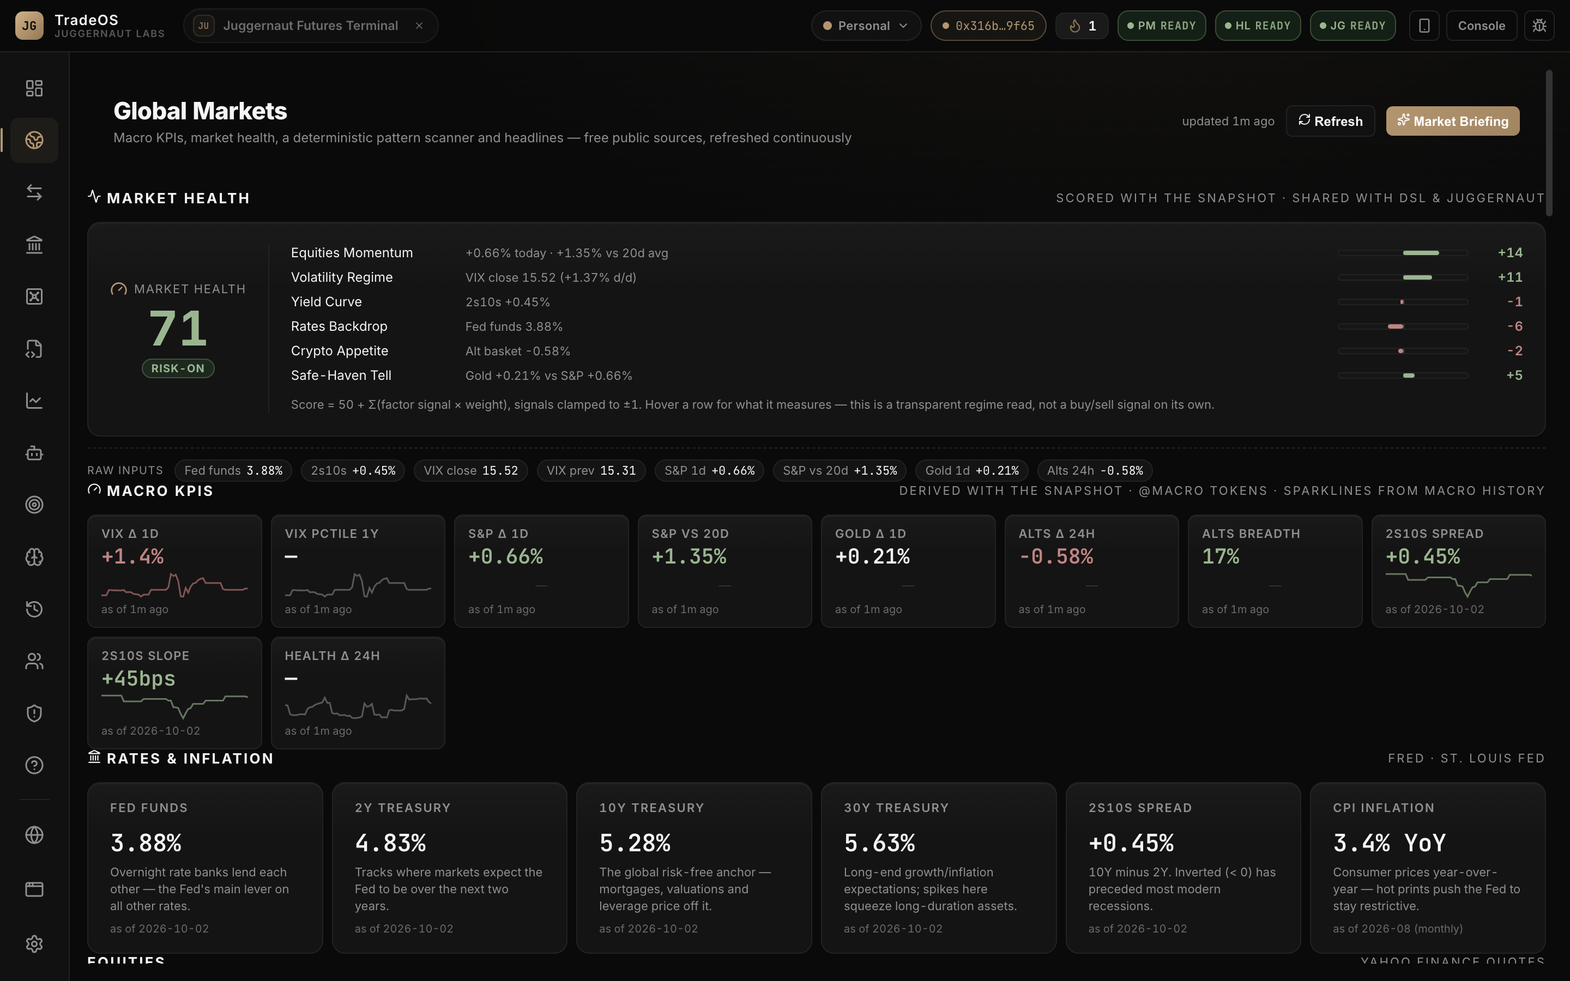Image resolution: width=1570 pixels, height=981 pixels.
Task: Open the Console button
Action: pyautogui.click(x=1482, y=26)
